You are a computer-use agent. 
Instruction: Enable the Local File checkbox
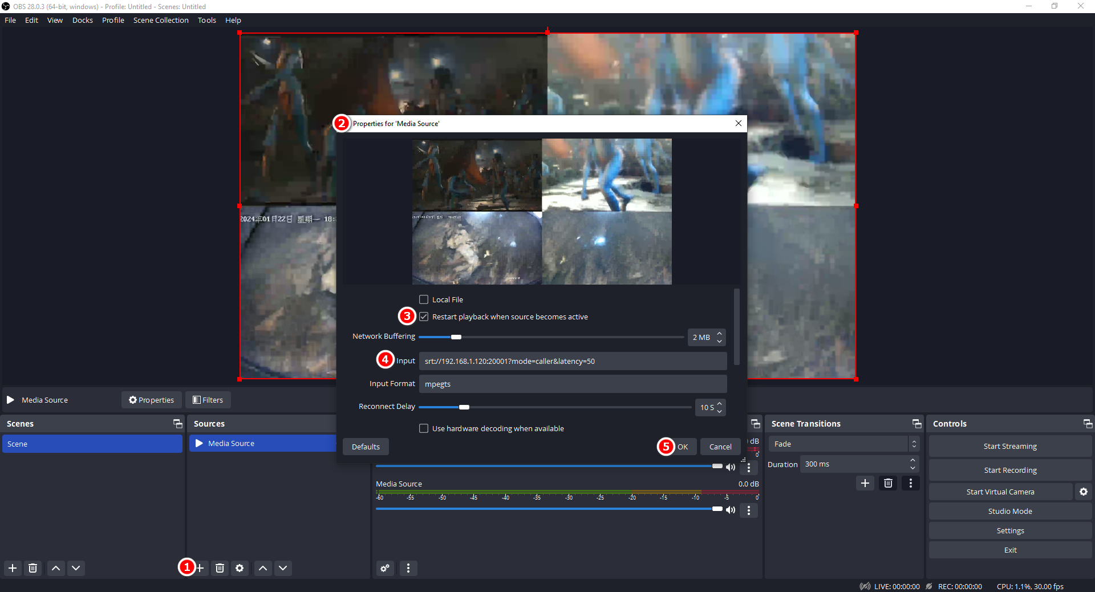(424, 299)
